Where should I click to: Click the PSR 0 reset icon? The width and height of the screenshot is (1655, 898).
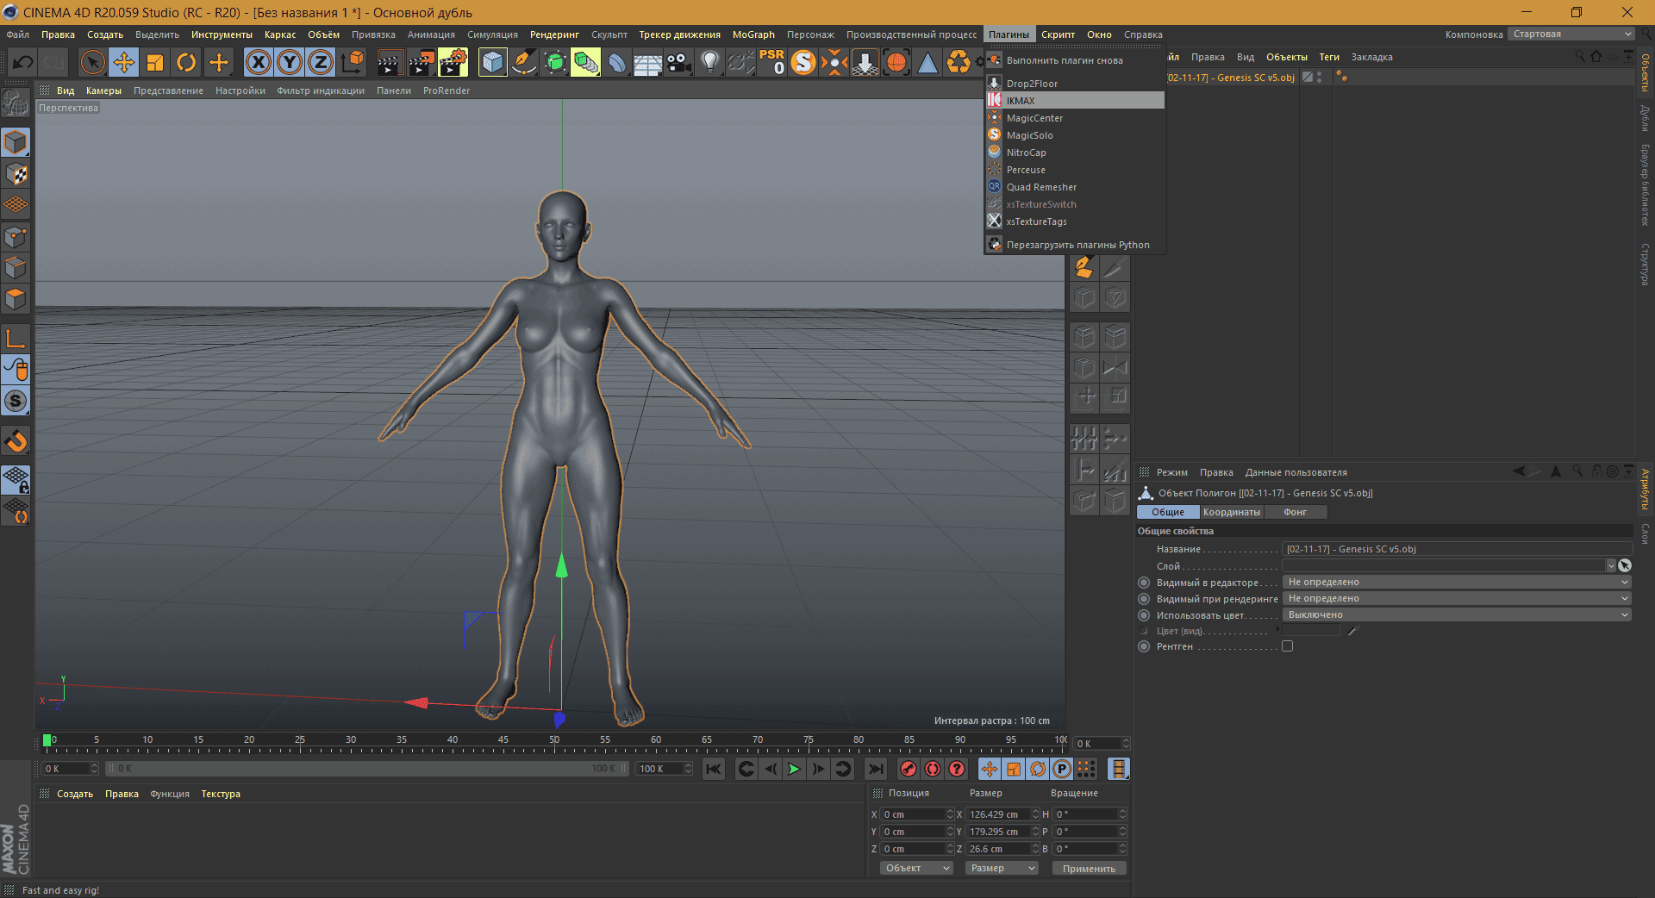(771, 62)
